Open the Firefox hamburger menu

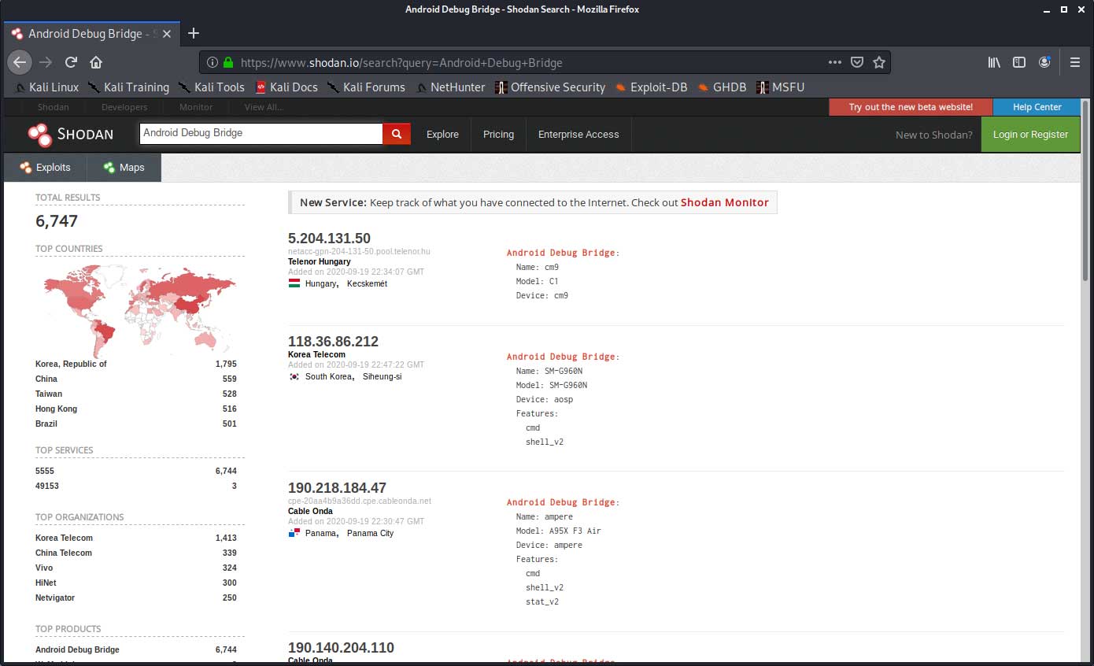1074,62
